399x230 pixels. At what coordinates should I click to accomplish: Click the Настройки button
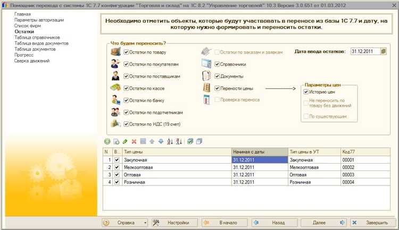coord(173,223)
